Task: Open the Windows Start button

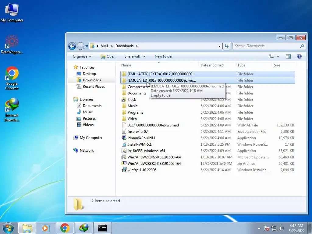Action: [x=8, y=228]
